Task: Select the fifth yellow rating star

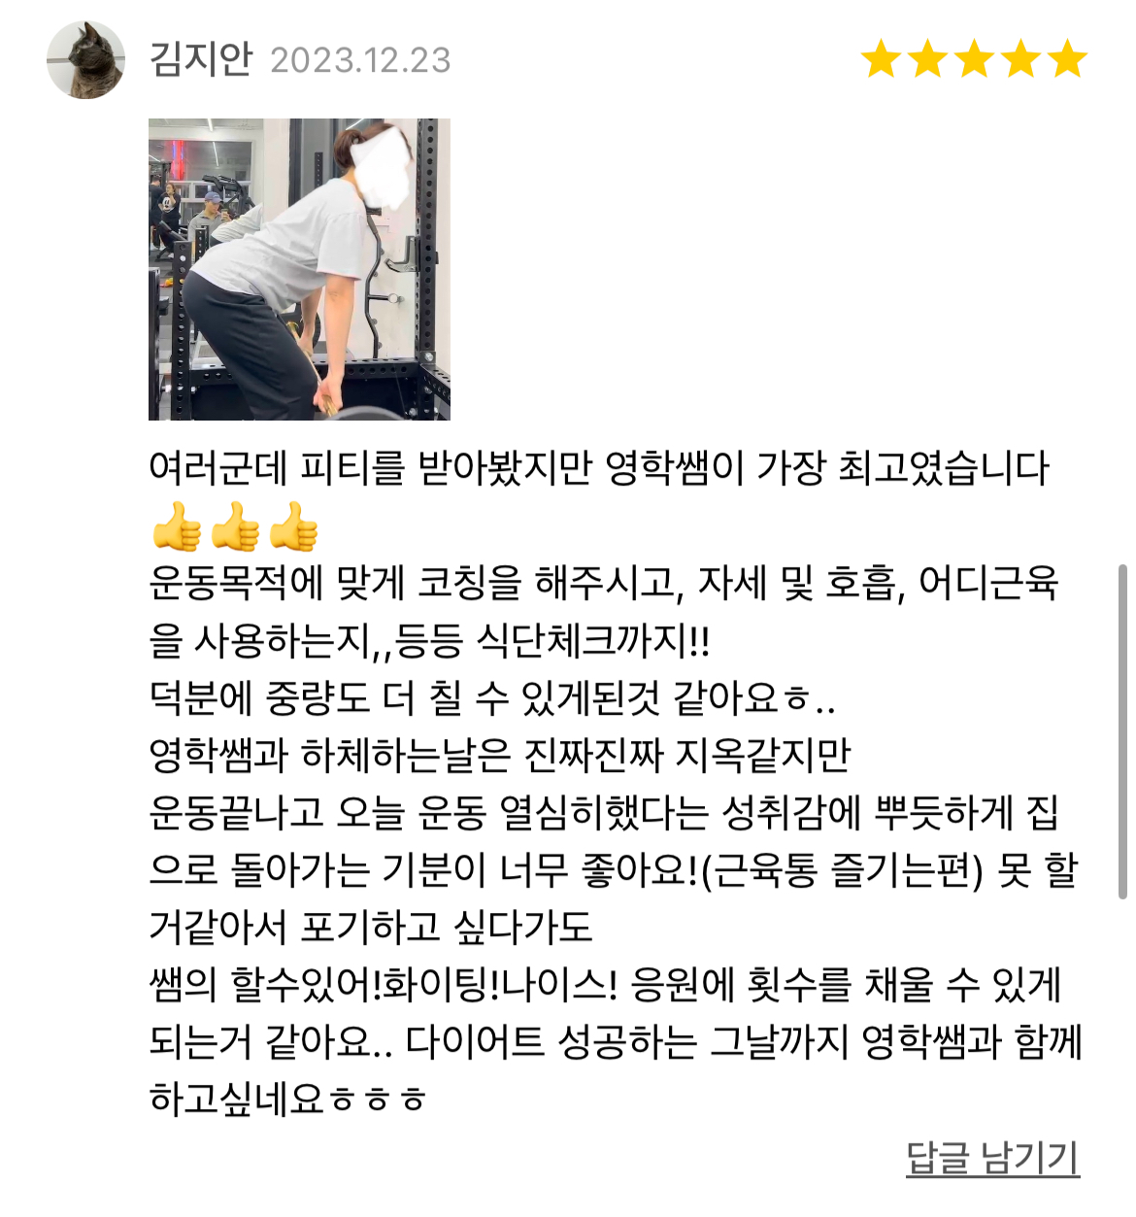Action: pyautogui.click(x=1067, y=59)
